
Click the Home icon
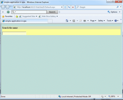67,21
